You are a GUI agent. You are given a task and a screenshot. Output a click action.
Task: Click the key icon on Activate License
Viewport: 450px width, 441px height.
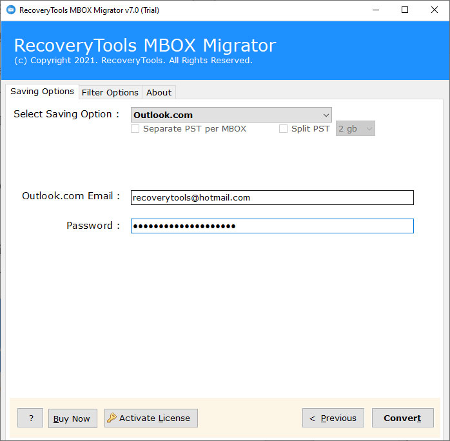[x=112, y=418]
